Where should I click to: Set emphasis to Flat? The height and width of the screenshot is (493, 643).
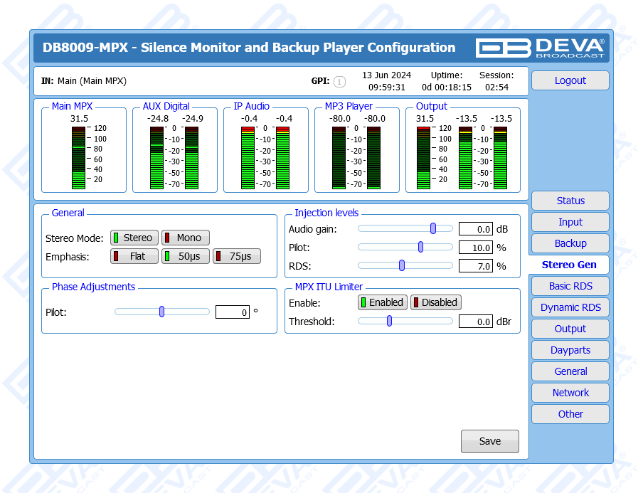[134, 256]
